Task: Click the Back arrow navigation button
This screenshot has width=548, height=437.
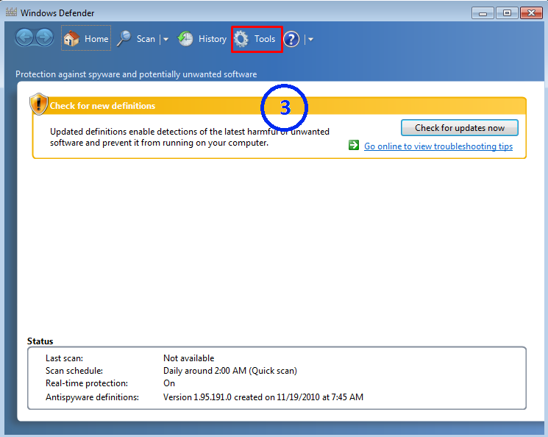Action: pos(25,38)
